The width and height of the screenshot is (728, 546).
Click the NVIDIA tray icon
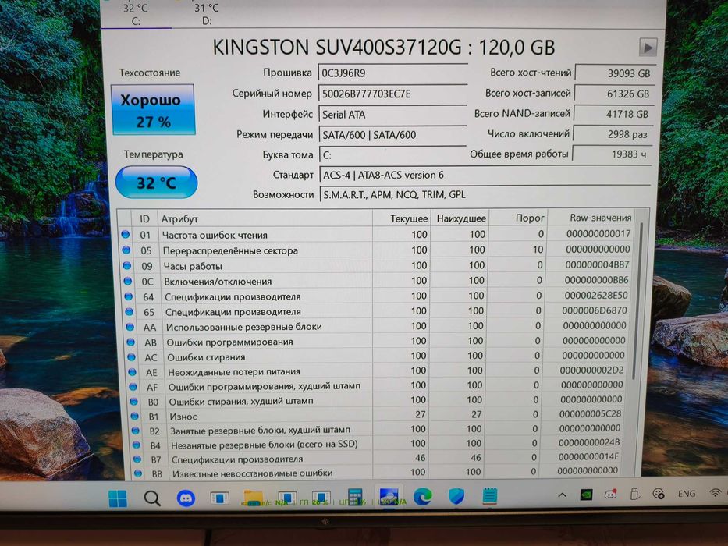click(x=587, y=495)
